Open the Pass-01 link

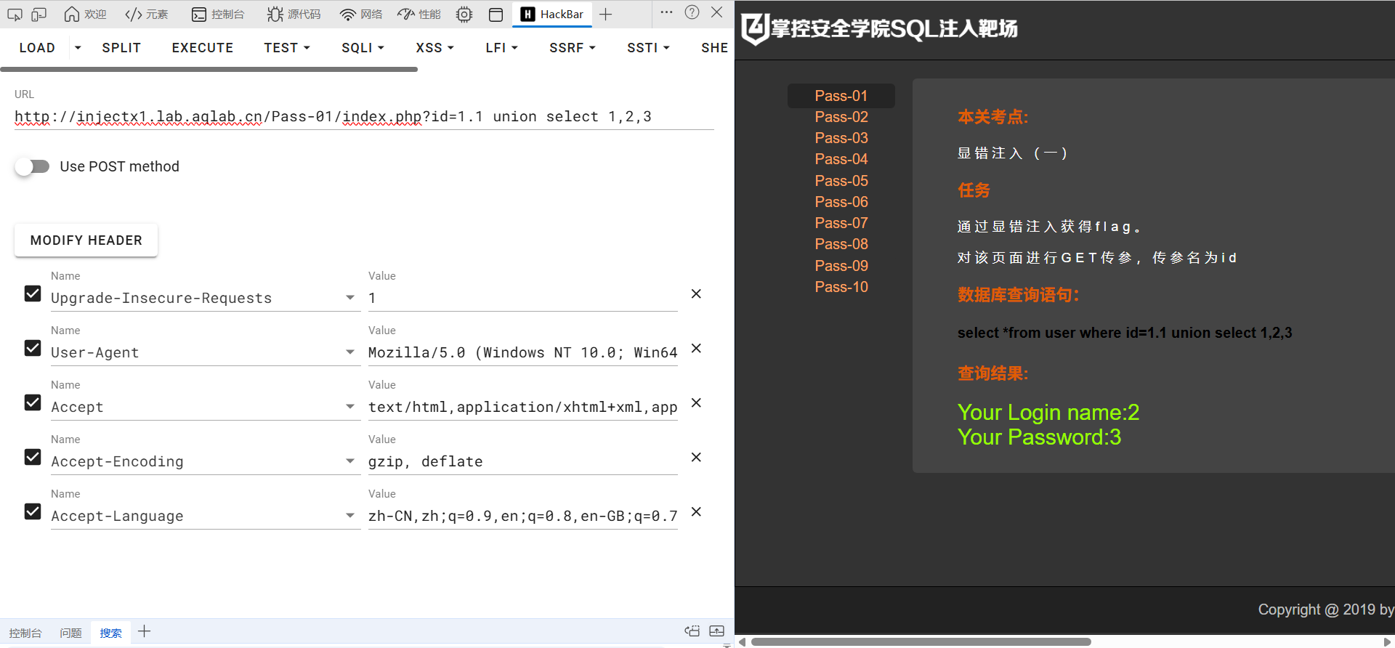[841, 96]
